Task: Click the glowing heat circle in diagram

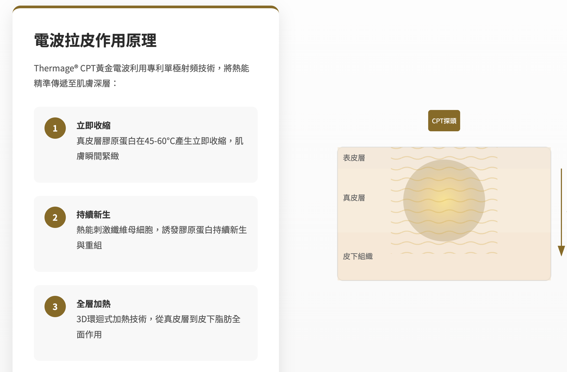Action: tap(444, 201)
